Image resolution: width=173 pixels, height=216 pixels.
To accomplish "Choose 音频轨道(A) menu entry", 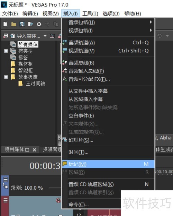I will coord(108,43).
